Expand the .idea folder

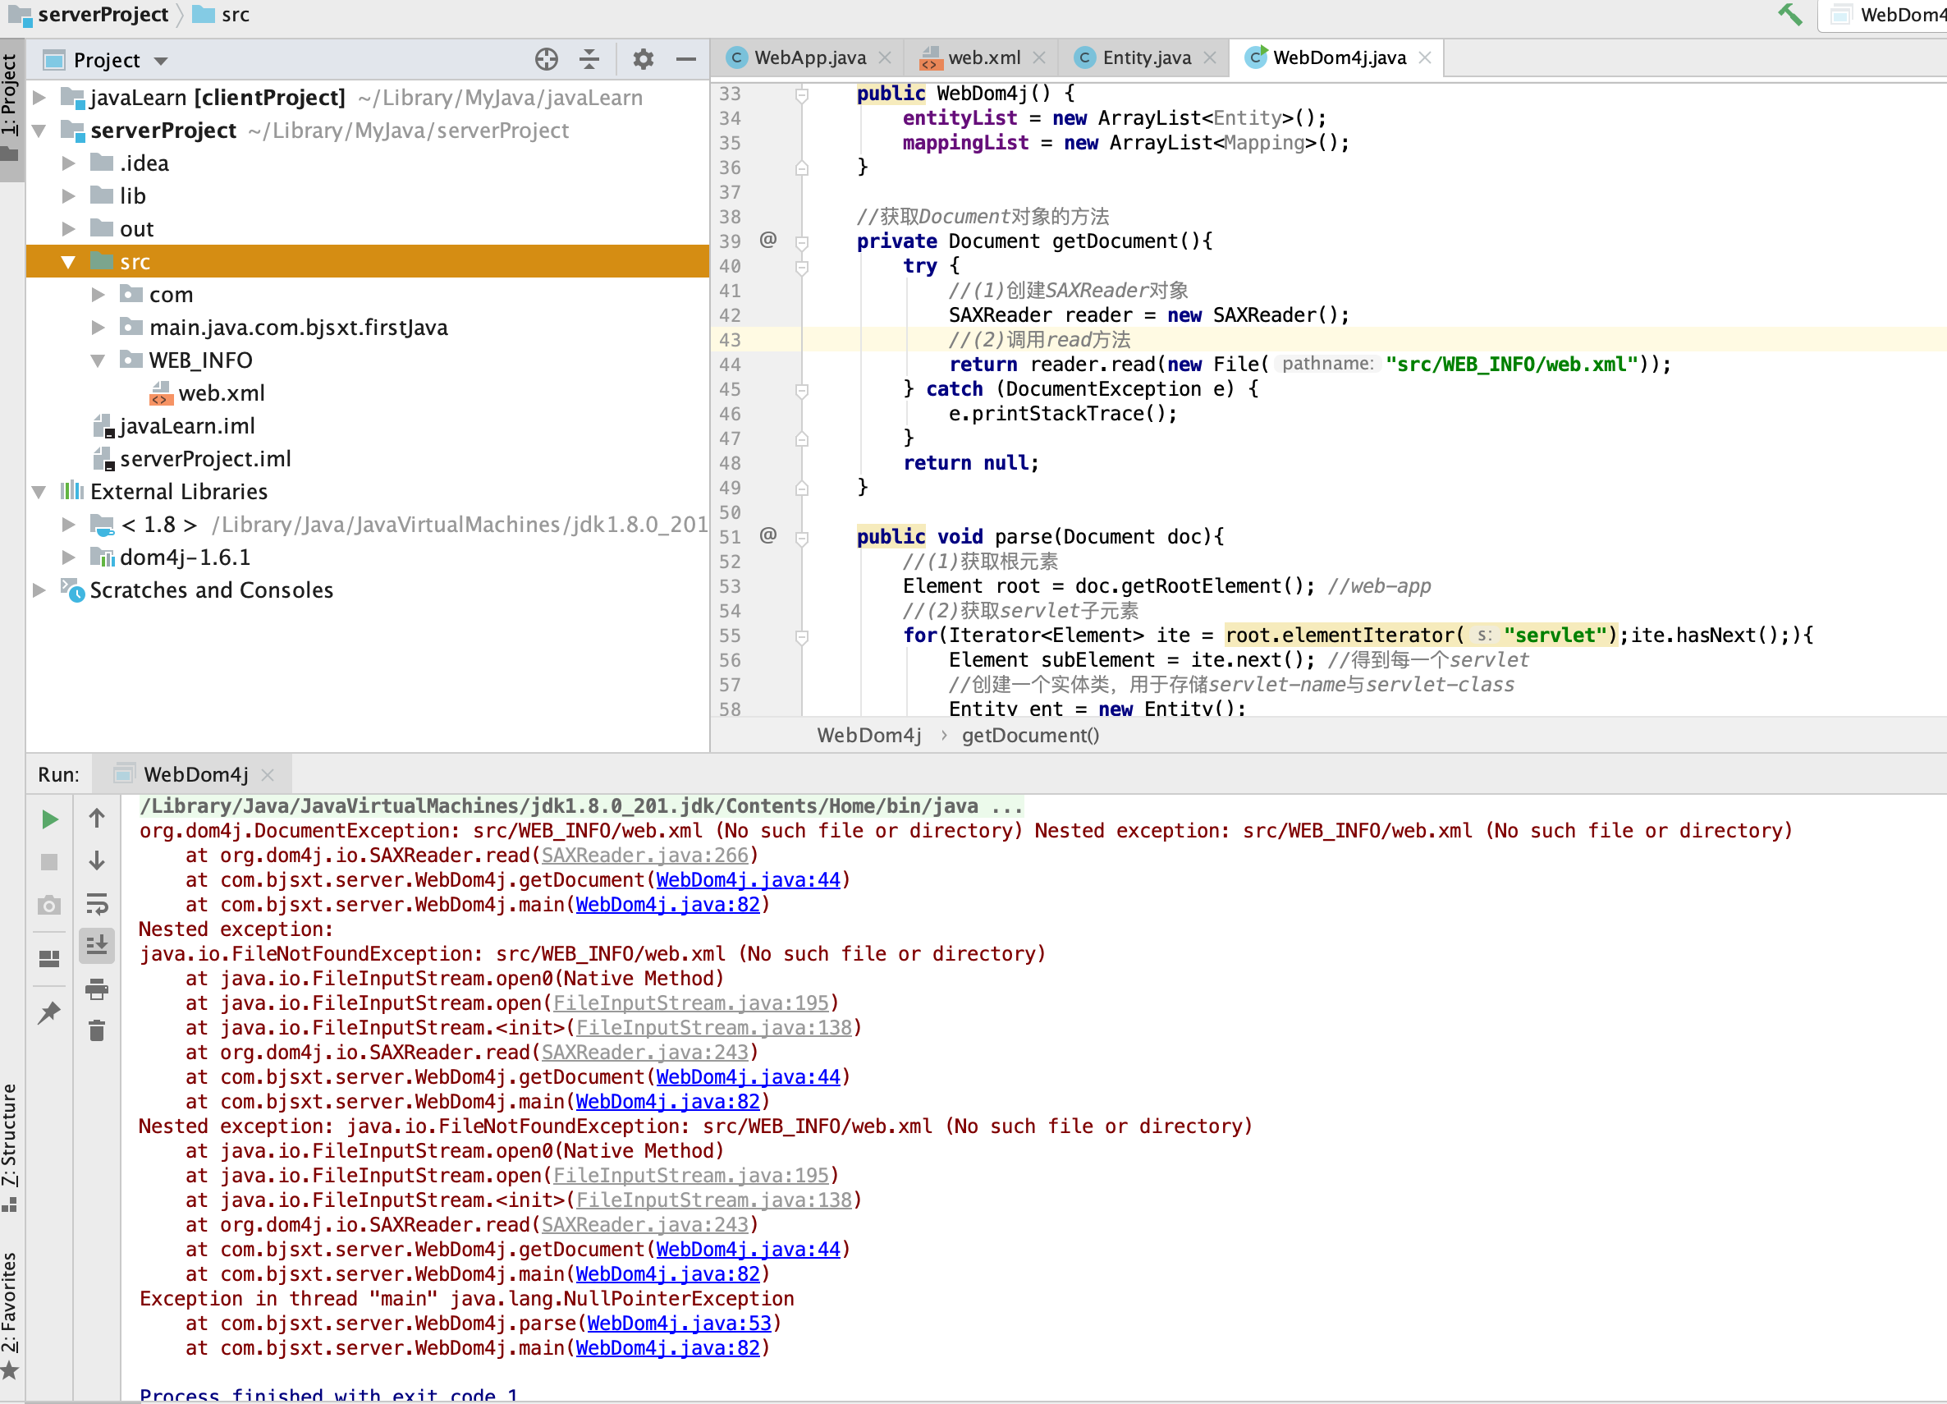click(69, 163)
